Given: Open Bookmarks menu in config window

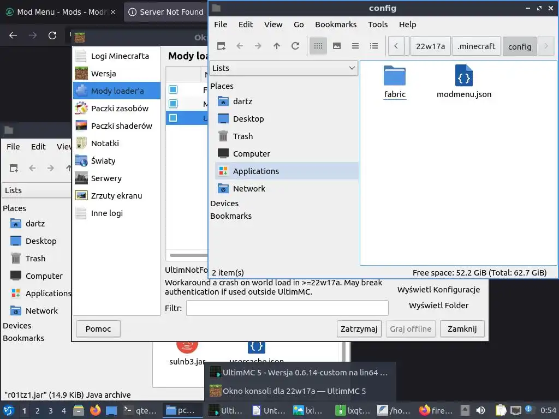Looking at the screenshot, I should (336, 25).
